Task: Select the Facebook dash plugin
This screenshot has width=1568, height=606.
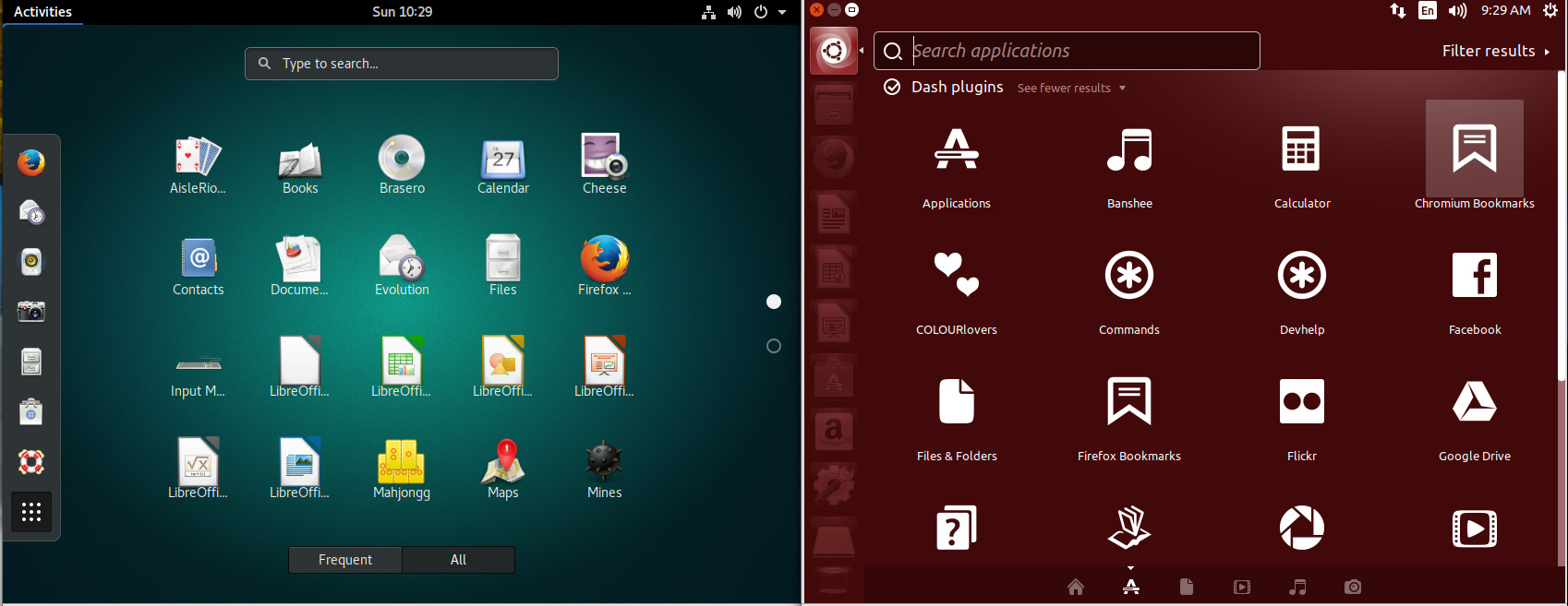Action: [x=1475, y=275]
